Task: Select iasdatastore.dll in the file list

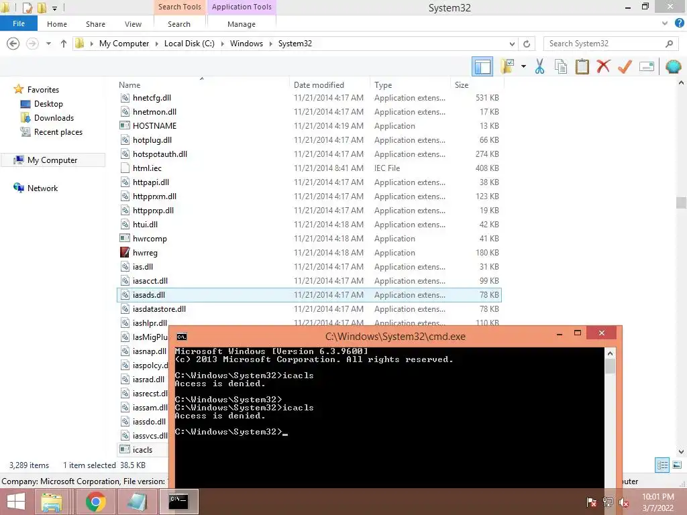Action: [x=309, y=309]
